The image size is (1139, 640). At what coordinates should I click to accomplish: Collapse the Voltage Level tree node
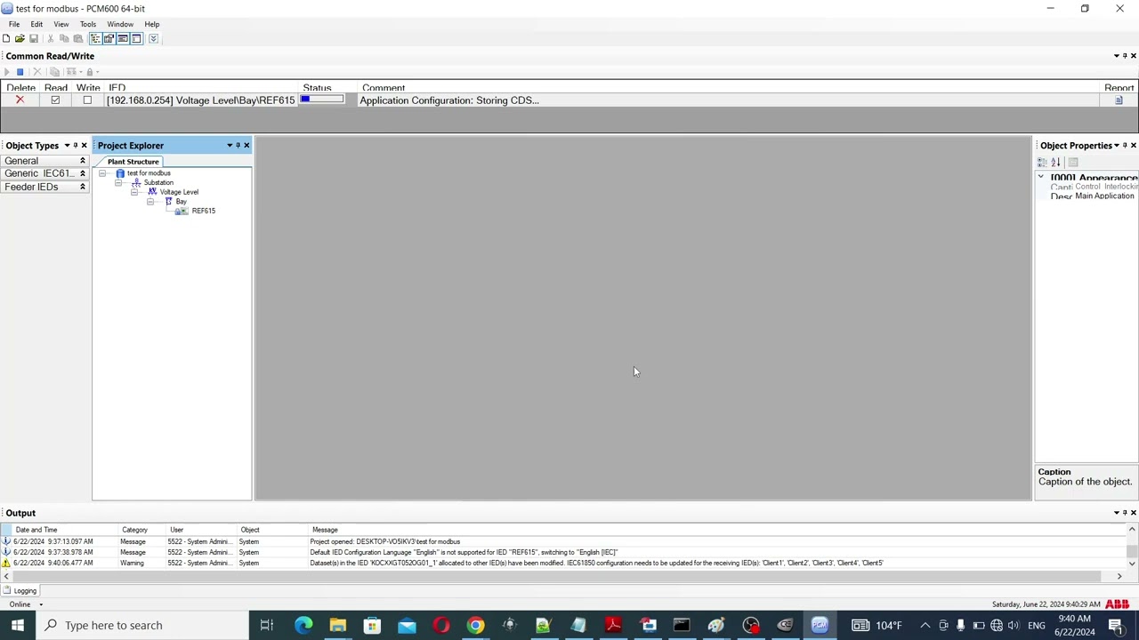coord(134,192)
